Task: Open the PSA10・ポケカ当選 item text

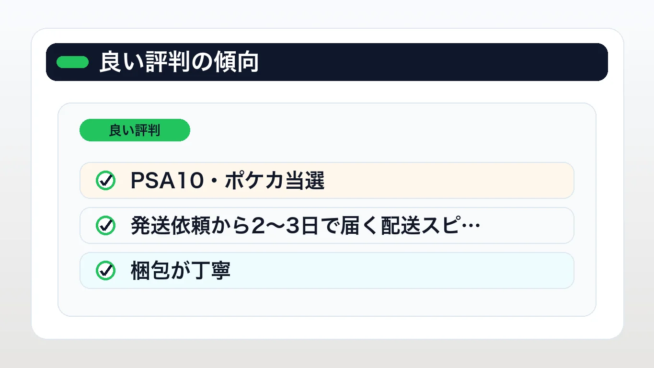Action: tap(228, 181)
